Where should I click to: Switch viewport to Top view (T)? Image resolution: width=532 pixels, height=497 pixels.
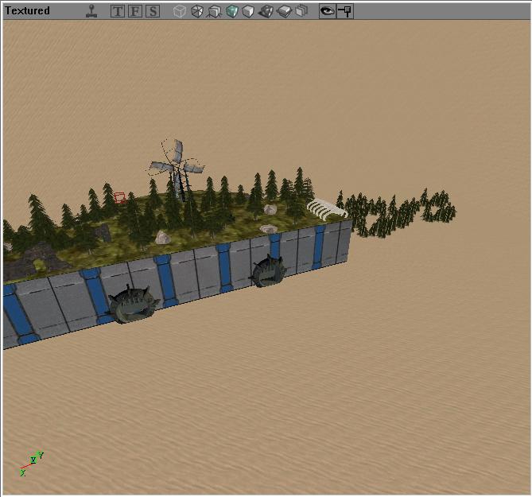pyautogui.click(x=118, y=11)
